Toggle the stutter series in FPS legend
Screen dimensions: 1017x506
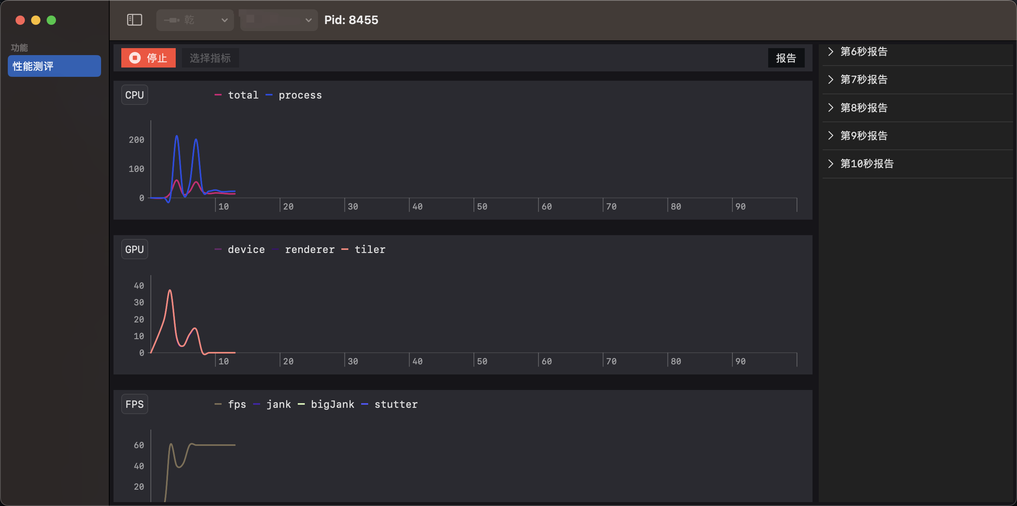(x=396, y=404)
